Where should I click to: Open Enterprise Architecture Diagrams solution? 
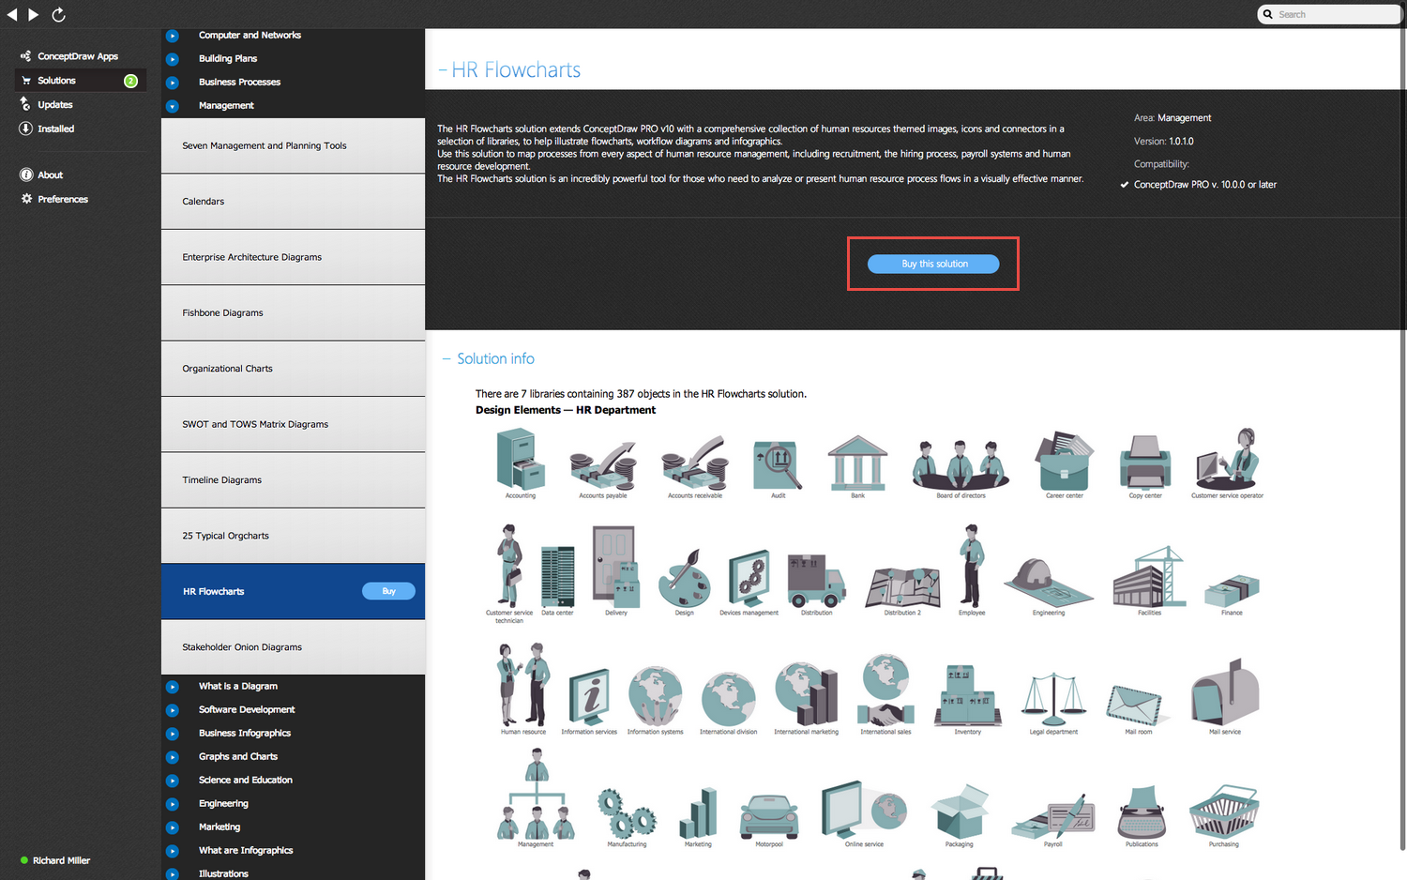(293, 257)
